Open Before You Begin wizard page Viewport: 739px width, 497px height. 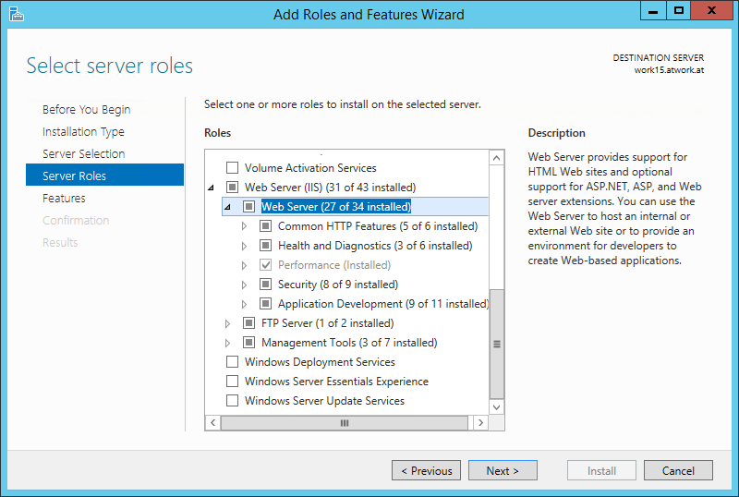coord(86,110)
